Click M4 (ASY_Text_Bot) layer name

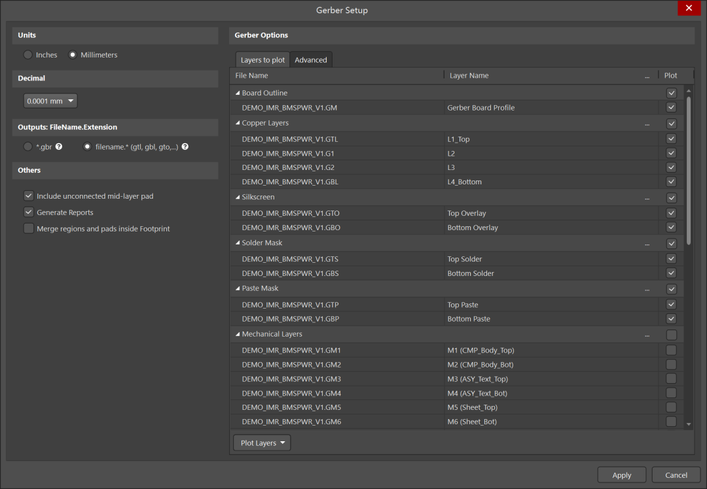click(x=477, y=393)
